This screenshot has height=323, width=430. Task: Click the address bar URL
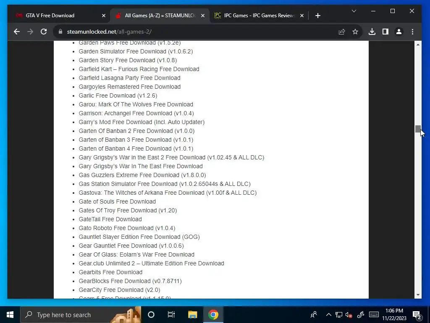(x=109, y=32)
